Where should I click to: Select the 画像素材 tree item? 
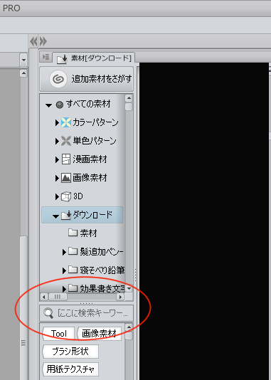coord(84,178)
